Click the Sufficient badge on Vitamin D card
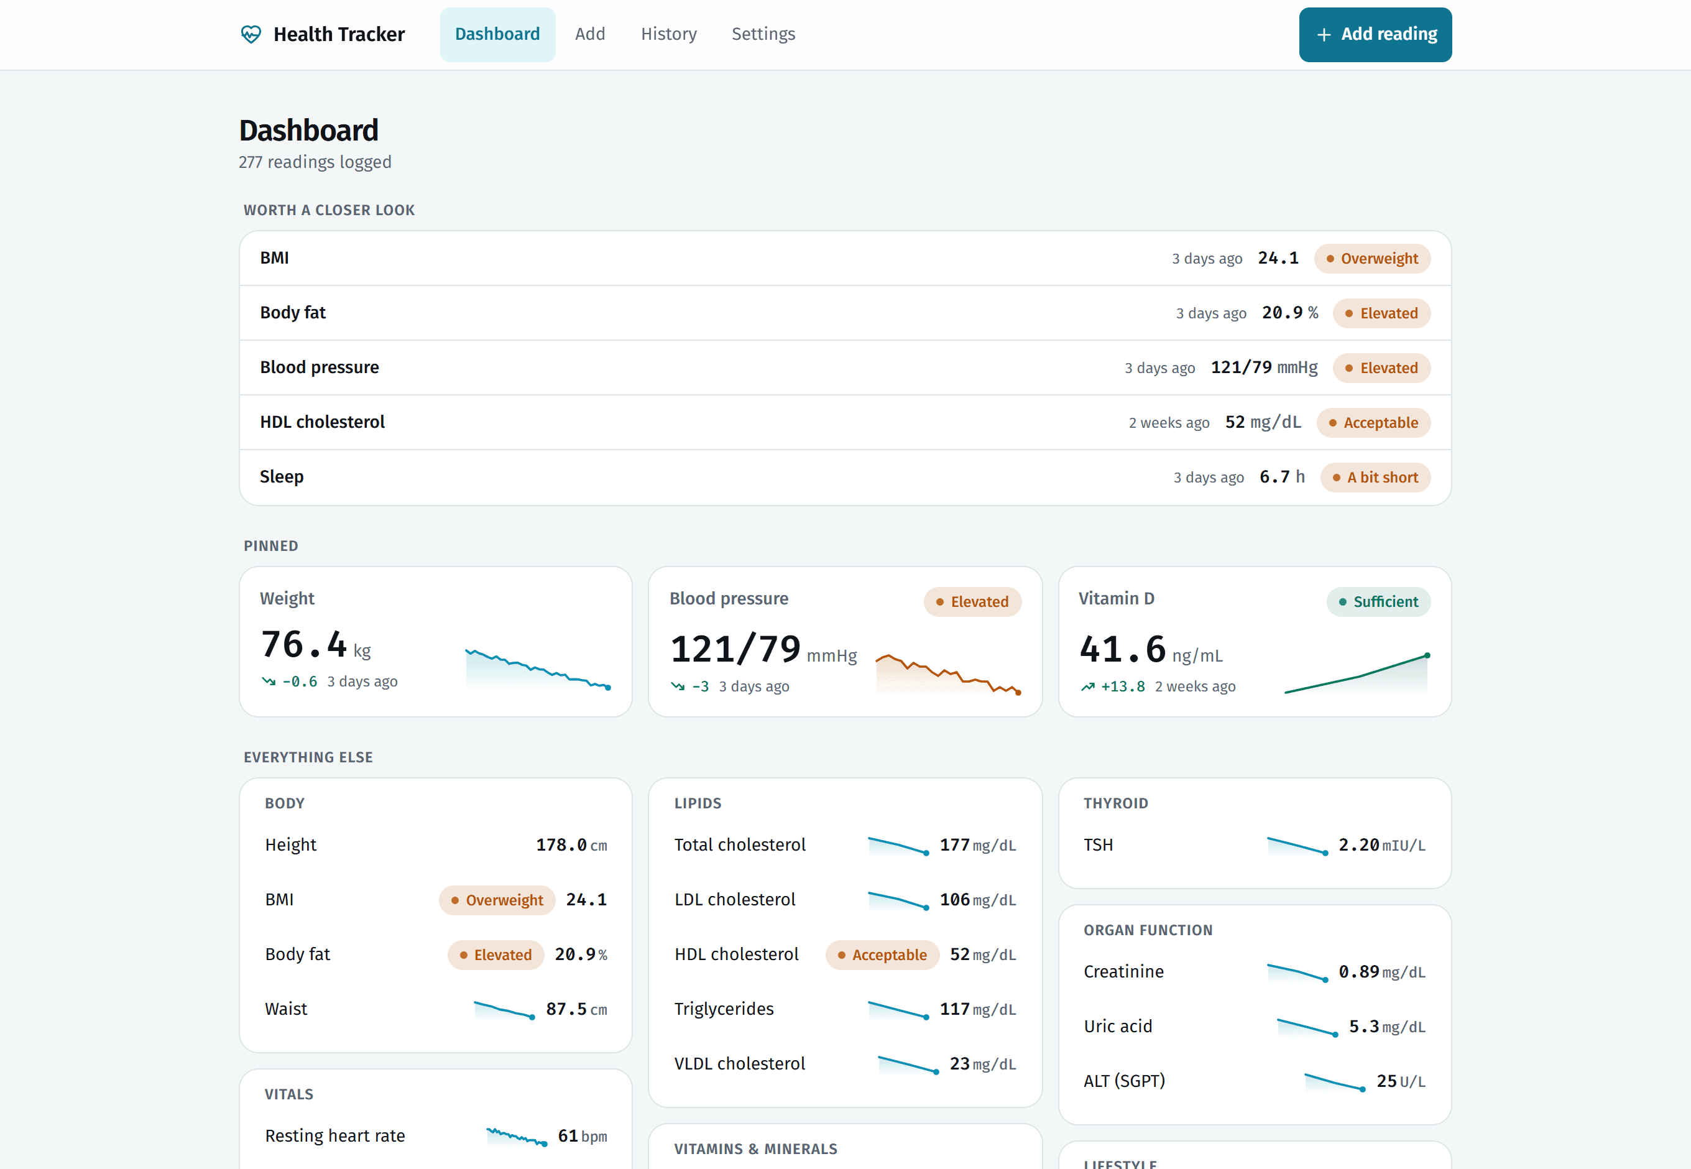Viewport: 1691px width, 1169px height. [1378, 602]
